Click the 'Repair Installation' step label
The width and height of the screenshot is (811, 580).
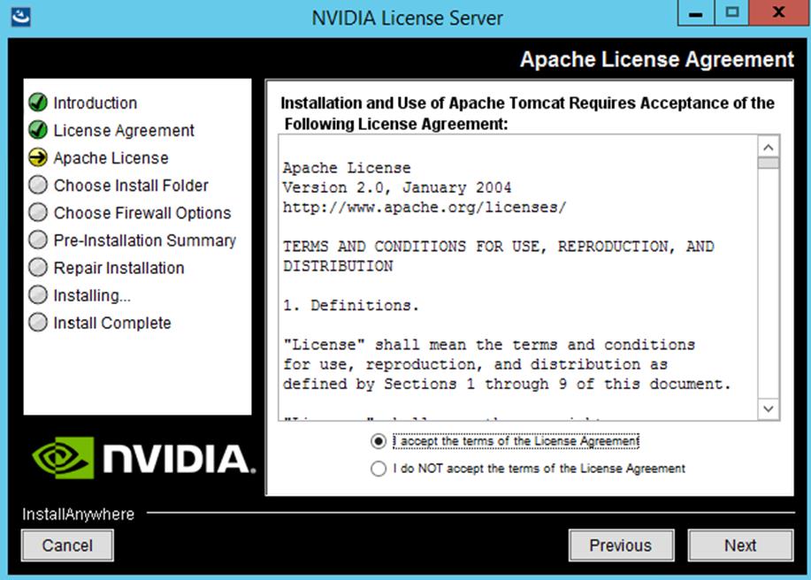[119, 268]
